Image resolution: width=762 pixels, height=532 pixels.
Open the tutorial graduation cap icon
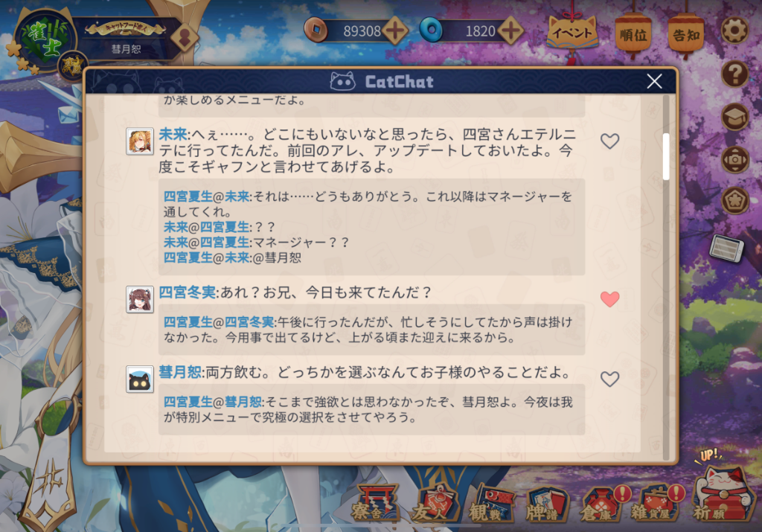coord(734,117)
